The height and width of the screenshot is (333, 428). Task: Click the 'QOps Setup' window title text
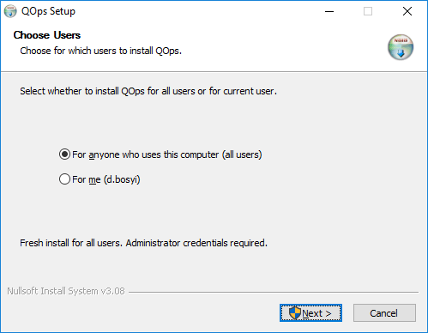click(48, 11)
